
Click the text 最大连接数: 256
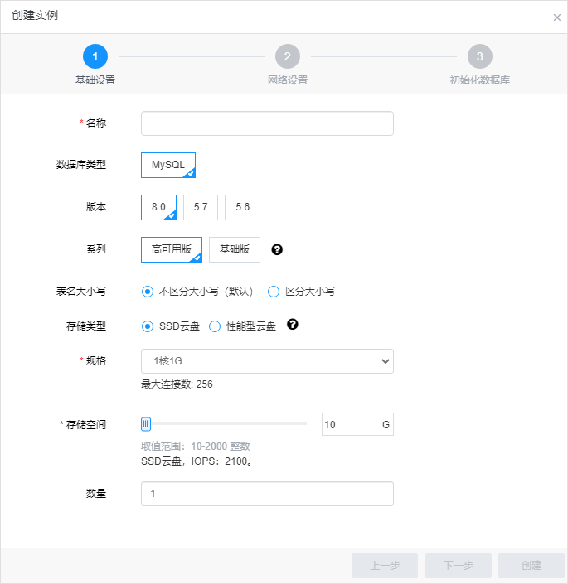[177, 384]
